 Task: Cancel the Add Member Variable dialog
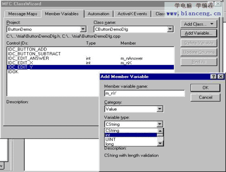tap(205, 98)
